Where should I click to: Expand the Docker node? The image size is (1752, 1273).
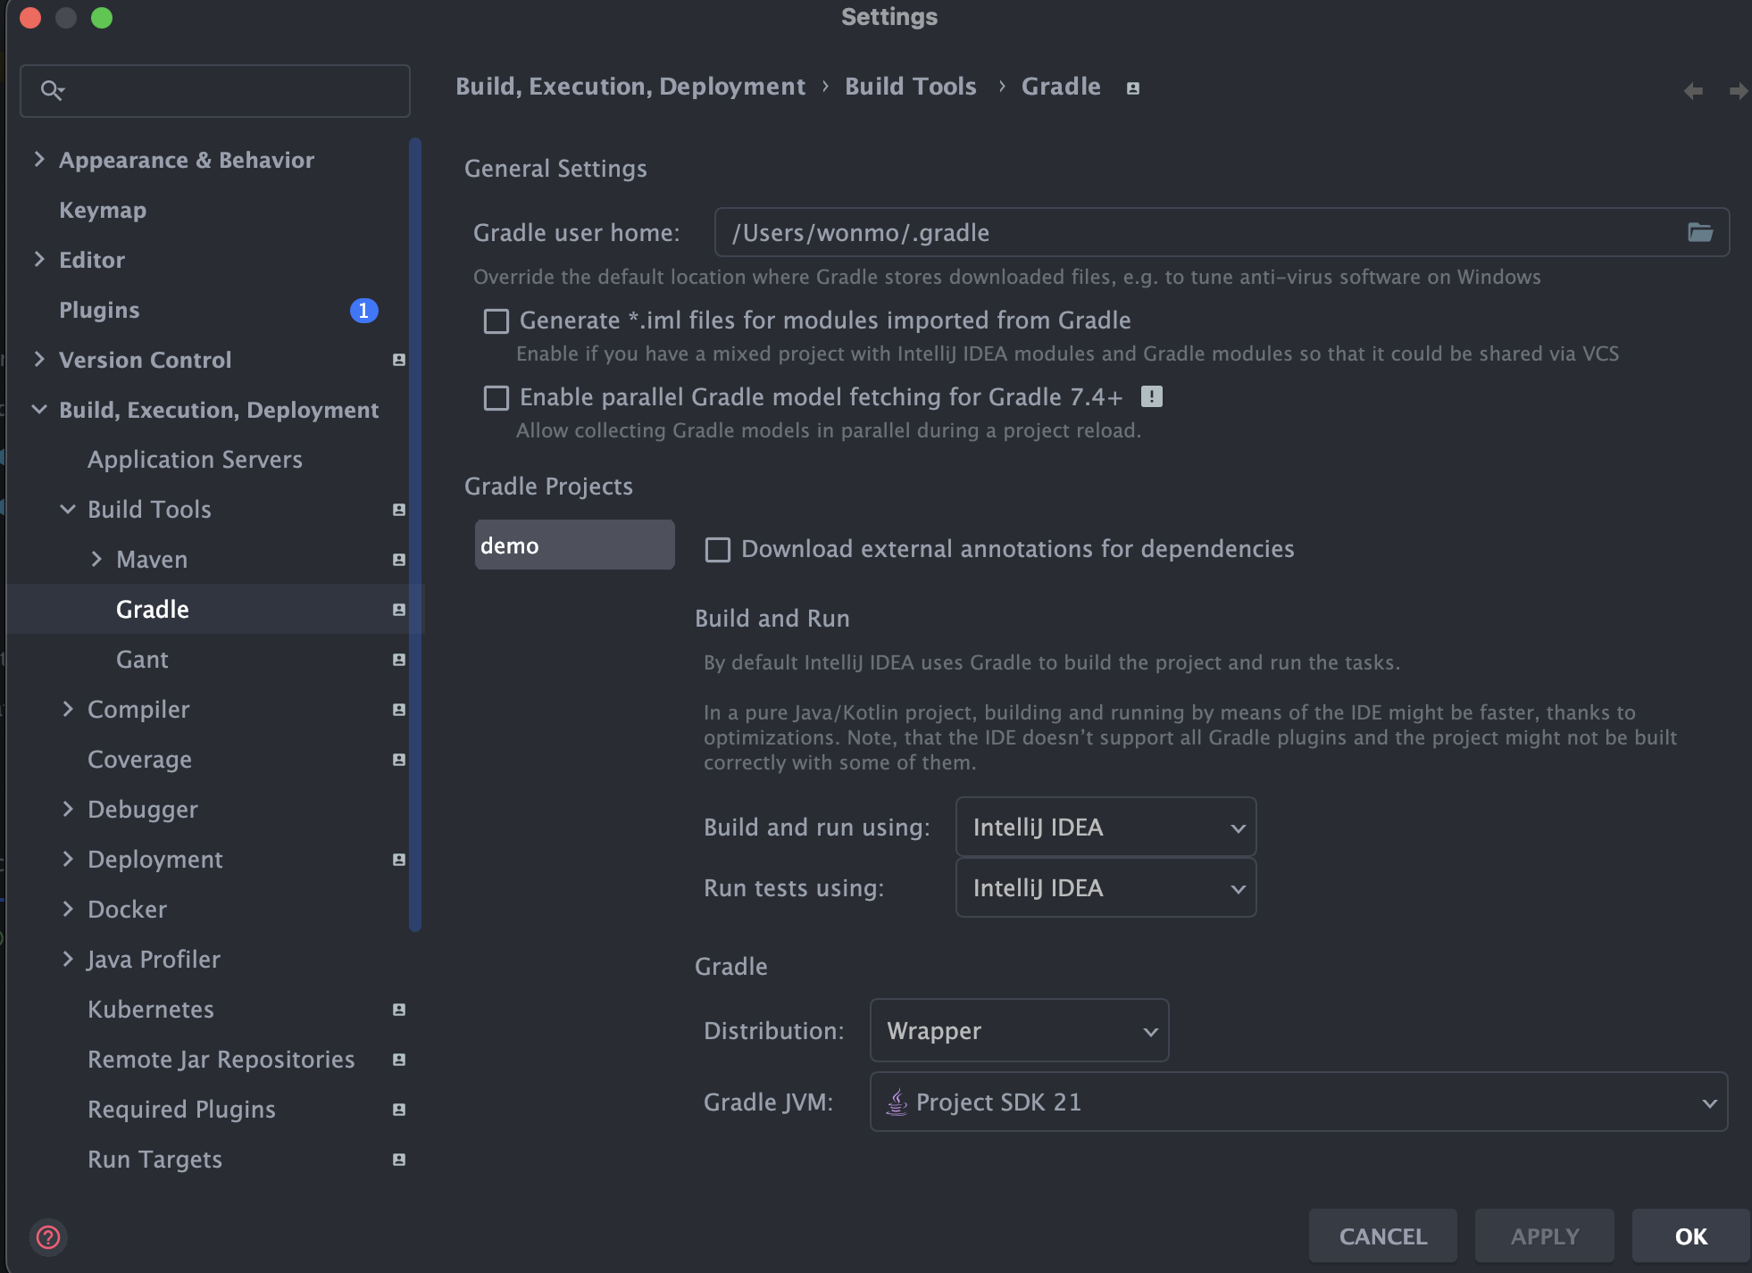pos(68,910)
